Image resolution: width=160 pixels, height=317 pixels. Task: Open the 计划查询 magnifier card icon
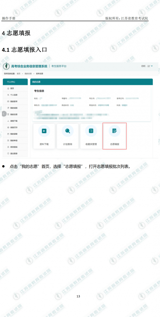pos(68,131)
